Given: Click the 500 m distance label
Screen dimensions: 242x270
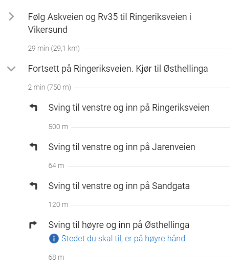Looking at the screenshot, I should pyautogui.click(x=58, y=127).
